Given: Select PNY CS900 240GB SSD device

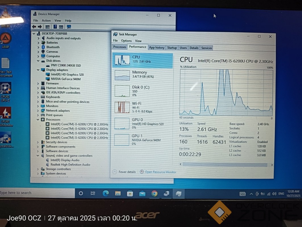Looking at the screenshot, I should 66,66.
